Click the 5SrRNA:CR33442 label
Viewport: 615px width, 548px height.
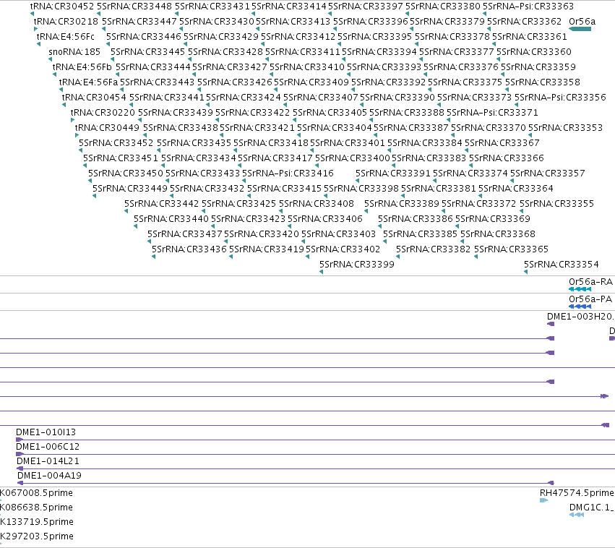[162, 204]
